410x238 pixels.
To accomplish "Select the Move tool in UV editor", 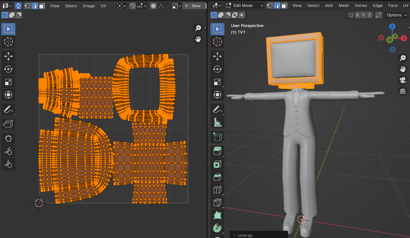I will 8,56.
